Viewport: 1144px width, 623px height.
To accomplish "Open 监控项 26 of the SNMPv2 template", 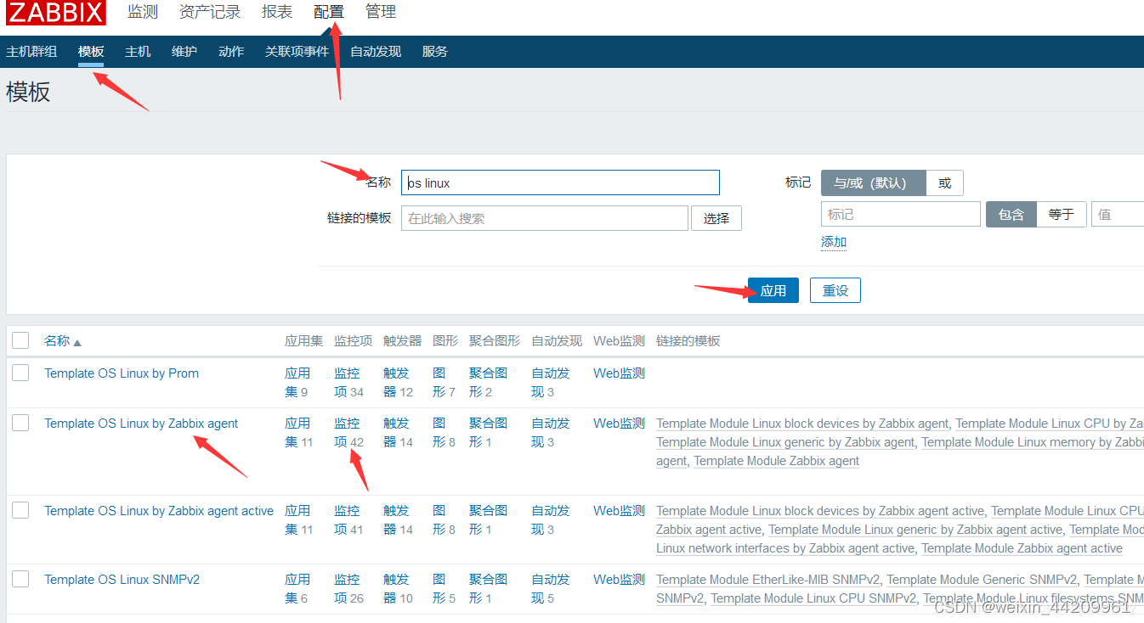I will click(347, 589).
